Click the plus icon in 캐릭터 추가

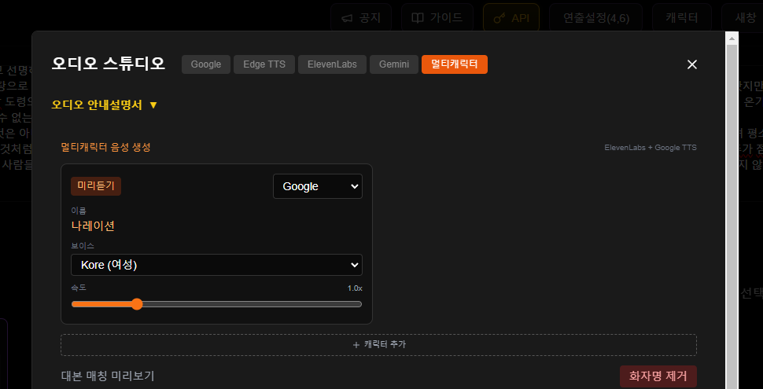pos(356,344)
